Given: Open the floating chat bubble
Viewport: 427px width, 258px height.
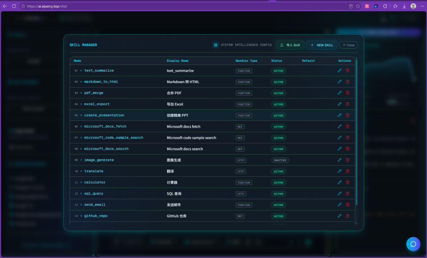Looking at the screenshot, I should [413, 244].
